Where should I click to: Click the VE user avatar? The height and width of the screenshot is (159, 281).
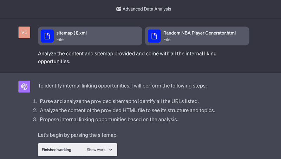[x=24, y=32]
